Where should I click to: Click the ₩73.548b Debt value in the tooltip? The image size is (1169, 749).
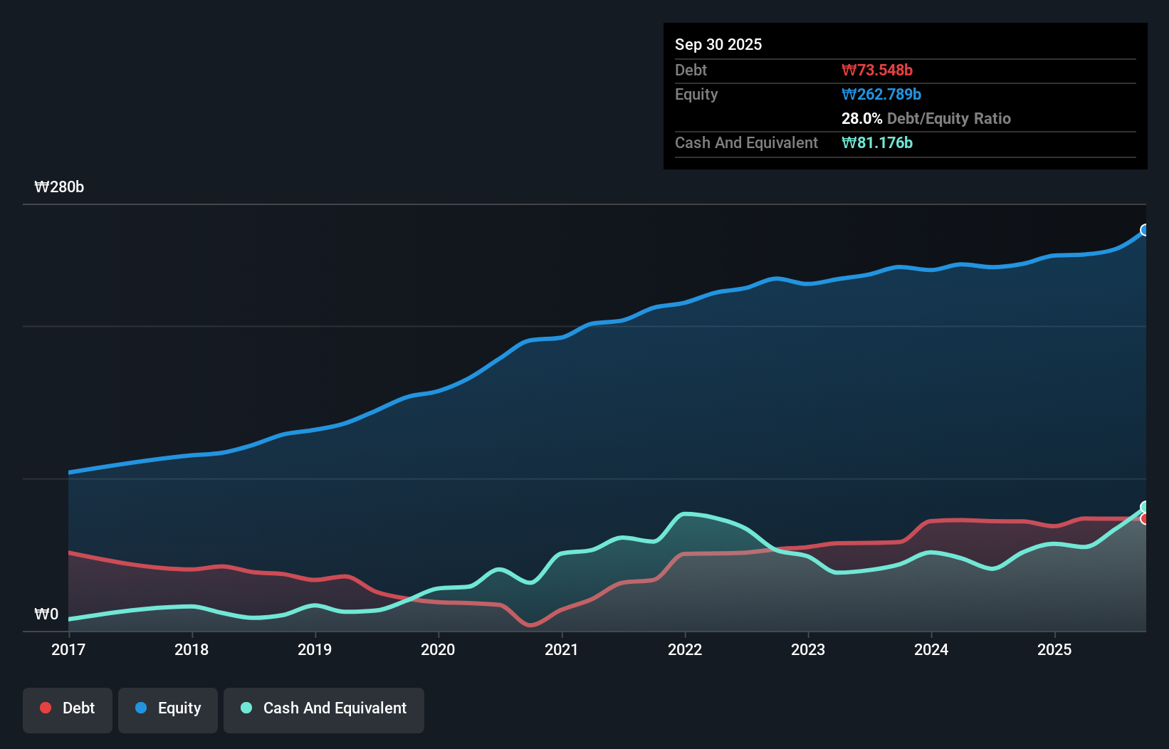(x=878, y=70)
